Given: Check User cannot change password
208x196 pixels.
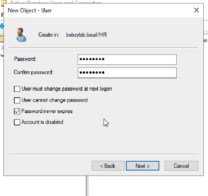Looking at the screenshot, I should tap(17, 100).
